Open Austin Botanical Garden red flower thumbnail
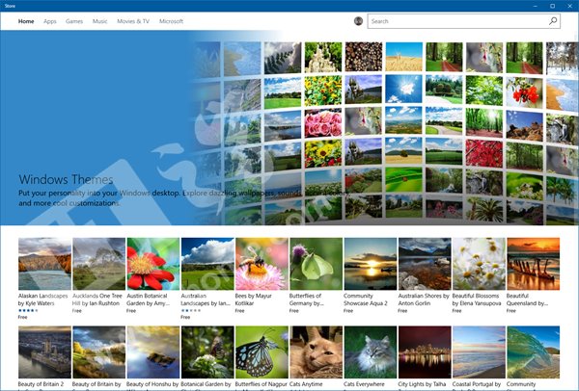This screenshot has height=391, width=579. tap(152, 264)
